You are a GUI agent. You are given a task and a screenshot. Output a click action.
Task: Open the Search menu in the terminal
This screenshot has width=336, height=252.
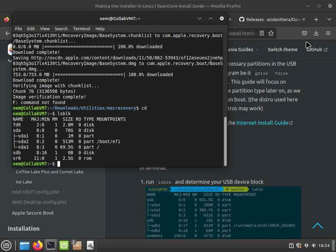coord(61,29)
